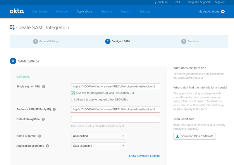Click the blue A section badge
The height and width of the screenshot is (165, 234).
pos(13,61)
